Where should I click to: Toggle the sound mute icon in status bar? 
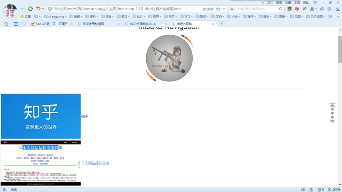pyautogui.click(x=303, y=189)
